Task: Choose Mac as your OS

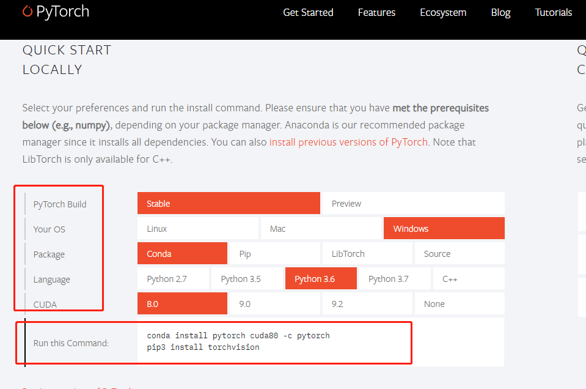Action: pyautogui.click(x=321, y=229)
